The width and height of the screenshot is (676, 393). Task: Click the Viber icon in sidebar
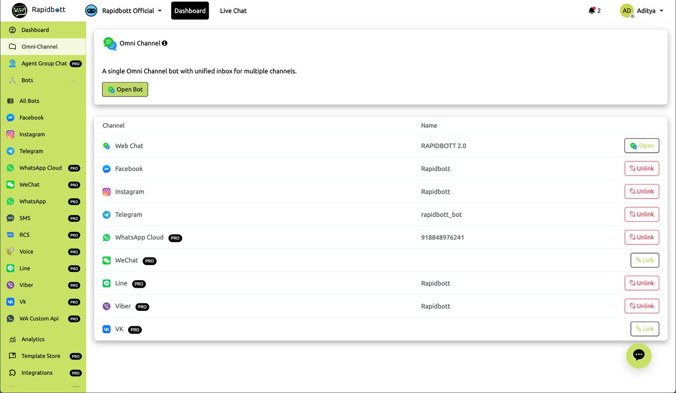11,285
